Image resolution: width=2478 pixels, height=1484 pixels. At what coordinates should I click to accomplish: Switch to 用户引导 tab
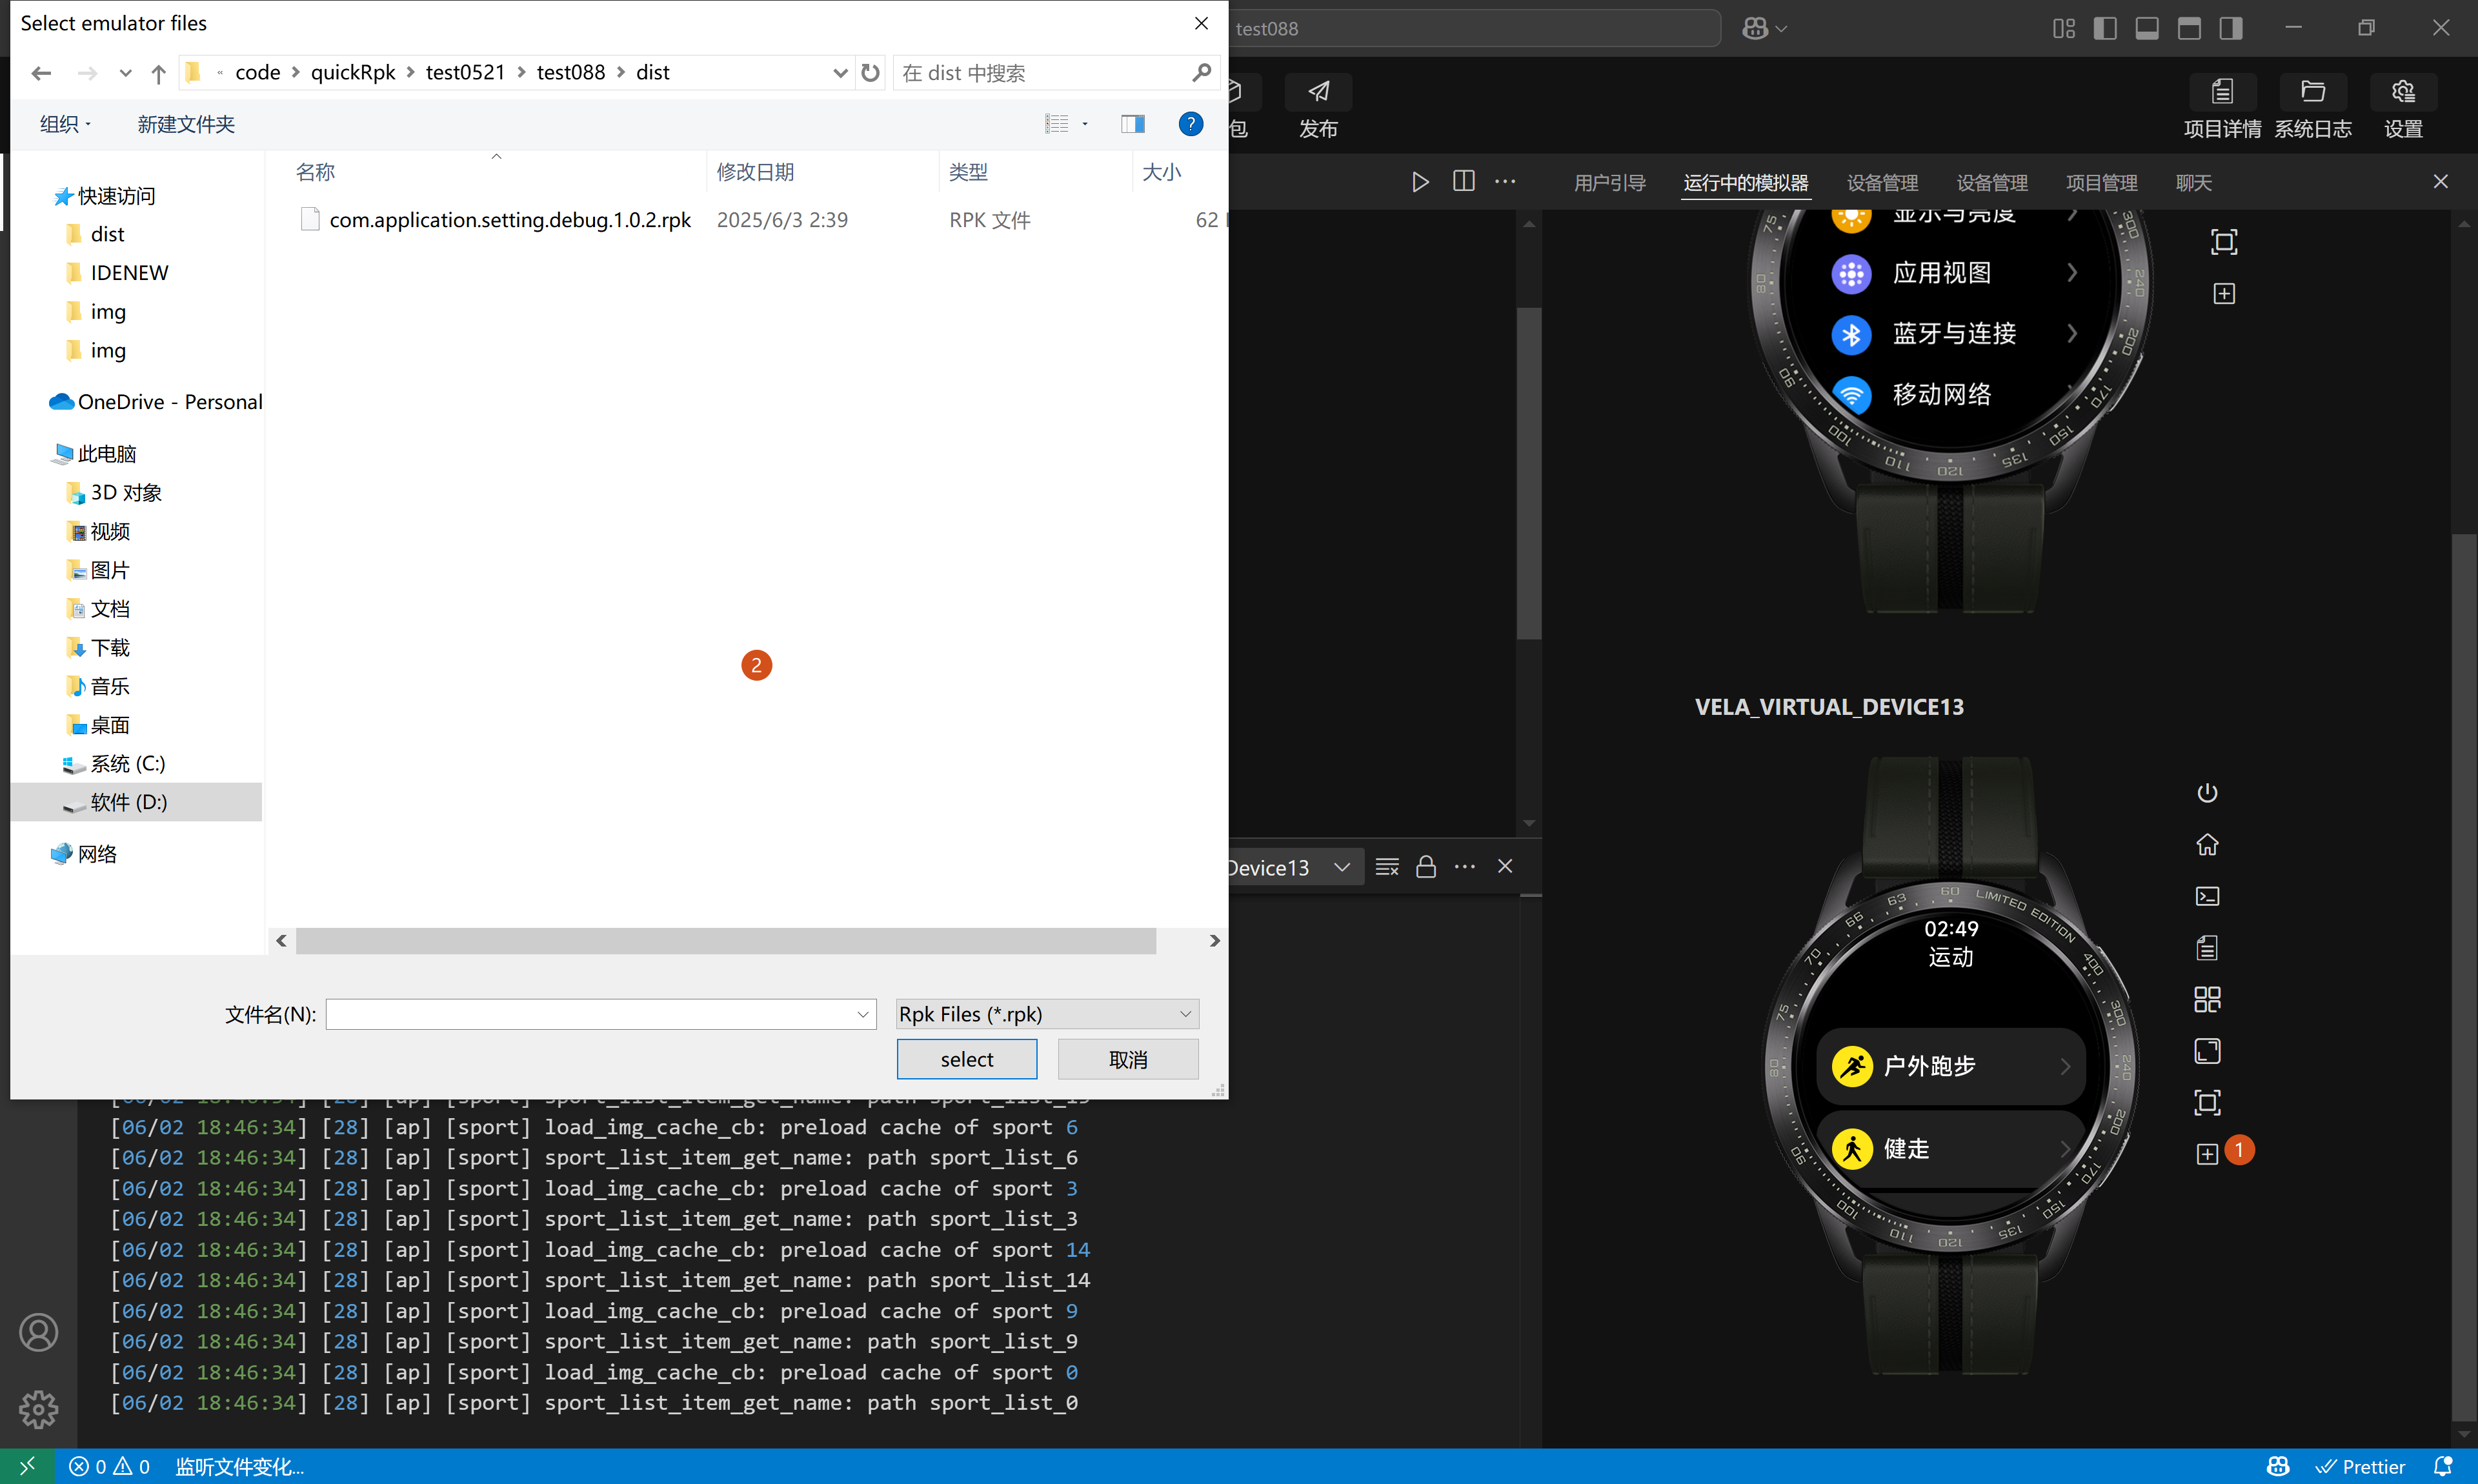click(1609, 183)
